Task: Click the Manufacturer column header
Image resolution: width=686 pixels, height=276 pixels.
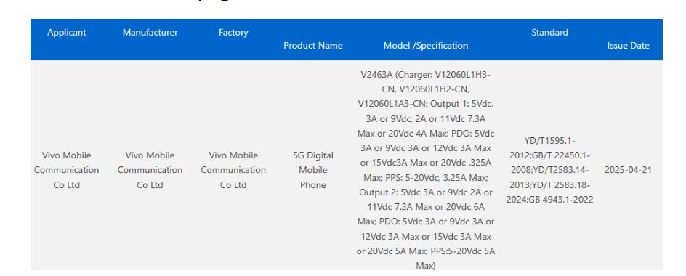Action: pos(150,33)
